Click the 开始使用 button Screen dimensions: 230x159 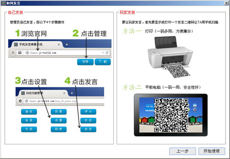(x=212, y=151)
